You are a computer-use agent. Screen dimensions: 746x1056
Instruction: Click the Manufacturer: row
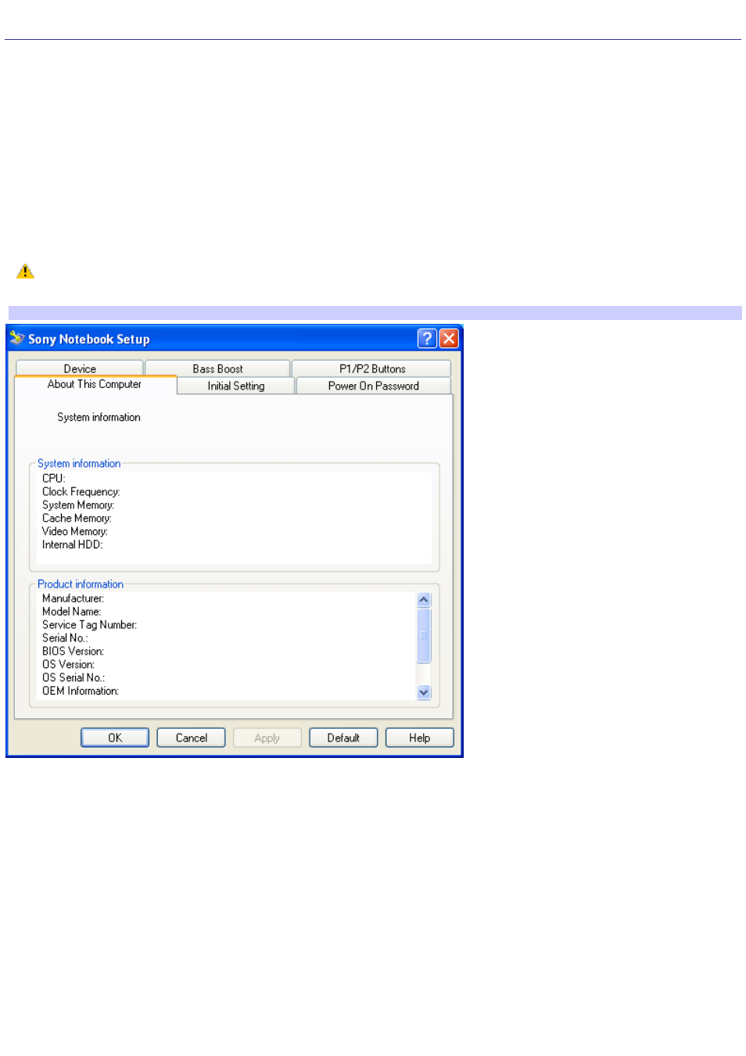tap(73, 598)
